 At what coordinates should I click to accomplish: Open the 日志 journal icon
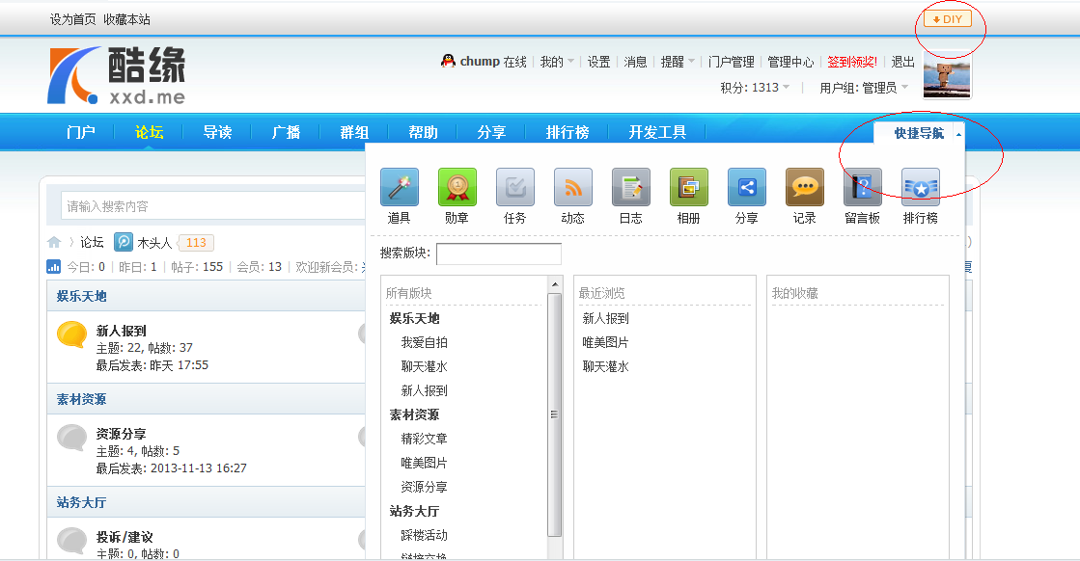pos(631,187)
